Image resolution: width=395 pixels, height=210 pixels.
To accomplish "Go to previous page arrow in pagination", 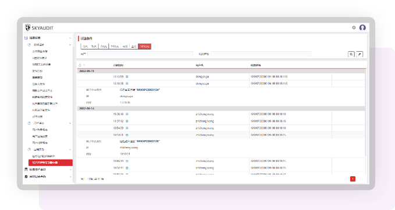I will (346, 179).
